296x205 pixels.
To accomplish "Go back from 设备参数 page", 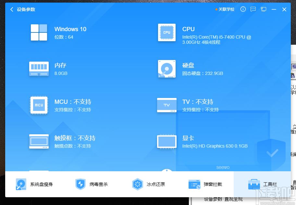I will click(12, 9).
